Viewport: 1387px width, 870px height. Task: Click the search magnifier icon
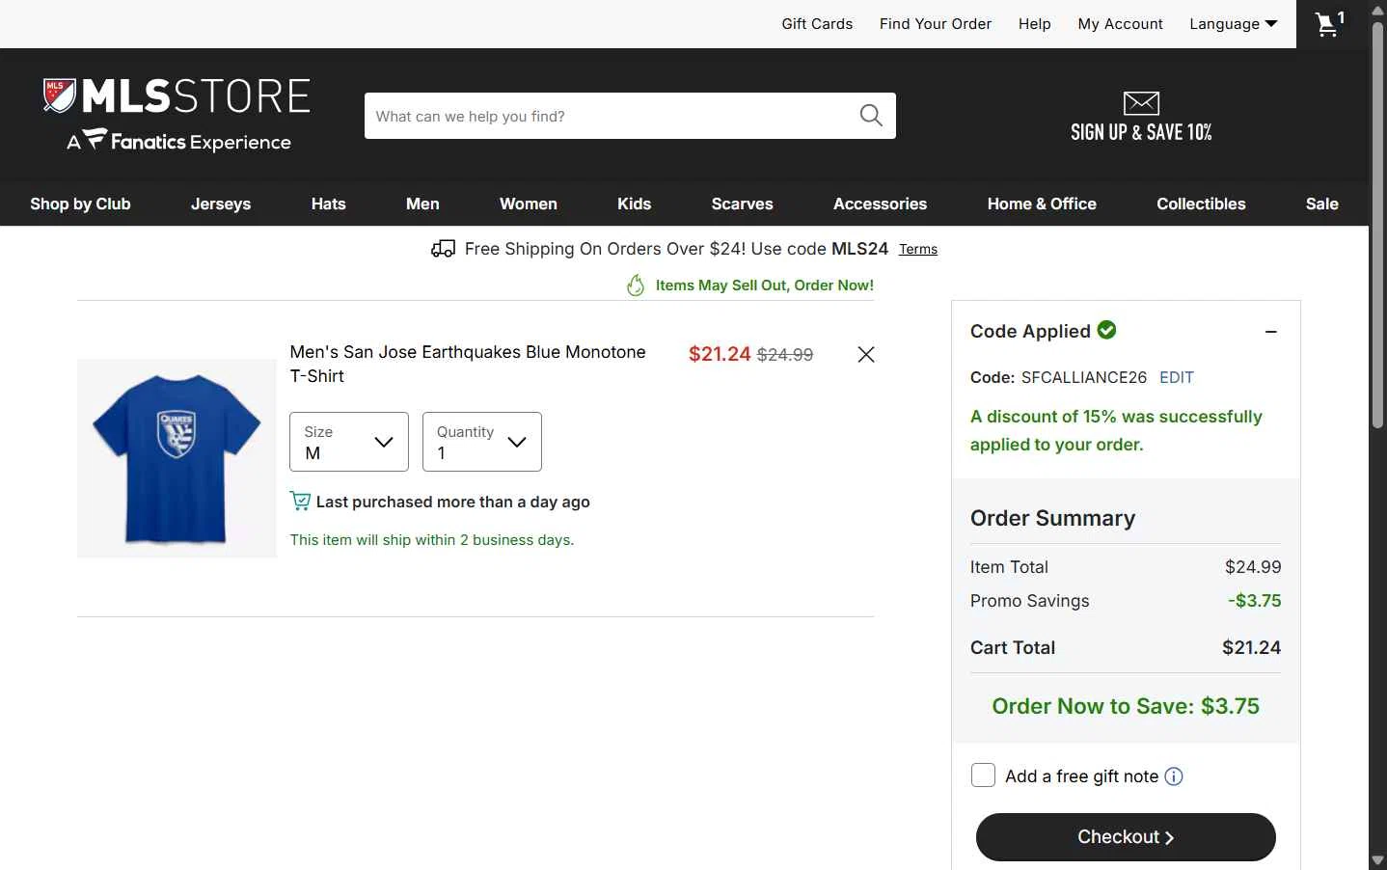(871, 116)
